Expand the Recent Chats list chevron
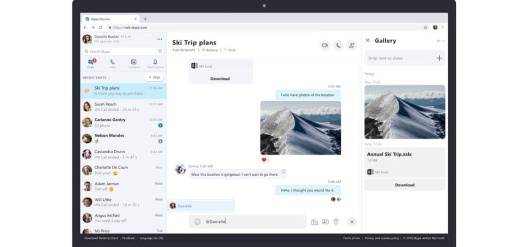 tap(109, 78)
